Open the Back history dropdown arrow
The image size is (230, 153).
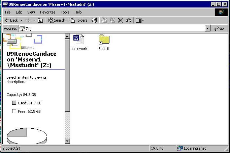[x=22, y=20]
